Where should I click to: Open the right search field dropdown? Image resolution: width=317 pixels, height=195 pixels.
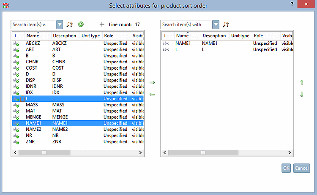click(x=216, y=25)
